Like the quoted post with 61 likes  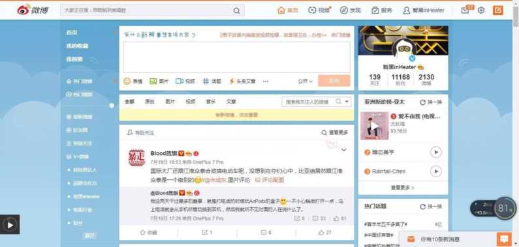tap(340, 218)
